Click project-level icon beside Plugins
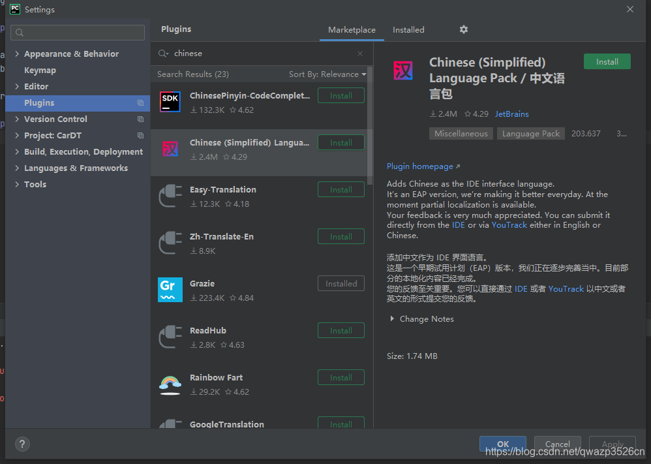This screenshot has width=651, height=464. coord(140,102)
